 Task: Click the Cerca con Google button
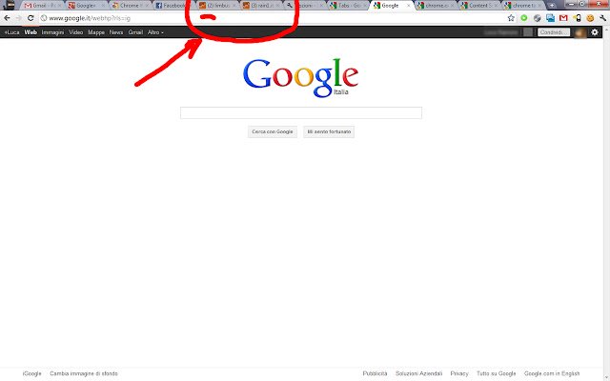(x=273, y=131)
